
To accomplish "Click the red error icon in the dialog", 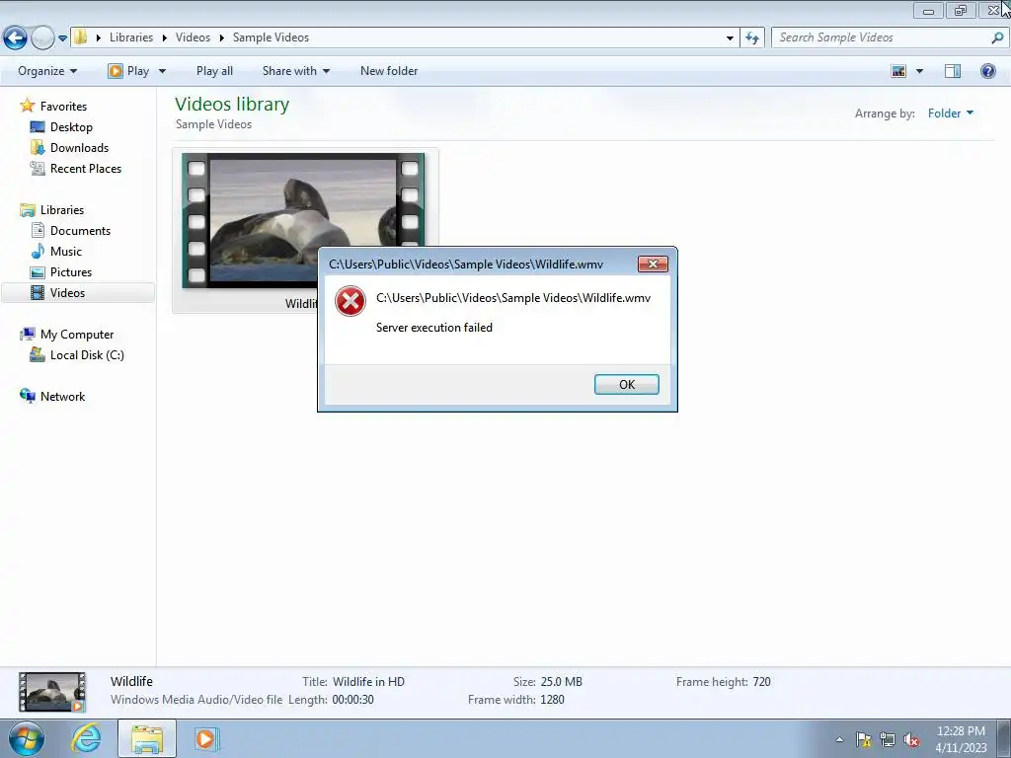I will [350, 301].
